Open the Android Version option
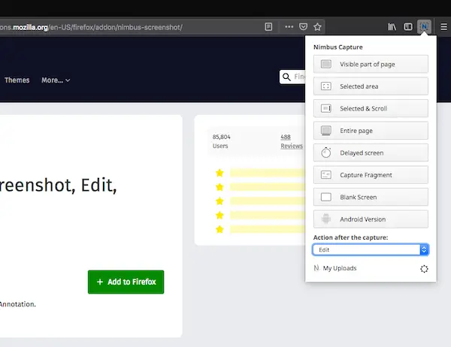The height and width of the screenshot is (347, 451). point(371,219)
